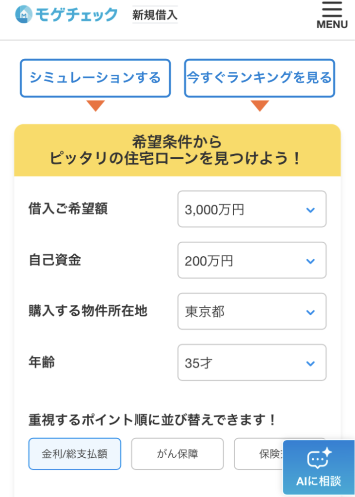Click the モゲチェック house logo icon
Viewport: 355px width, 497px height.
coord(23,15)
